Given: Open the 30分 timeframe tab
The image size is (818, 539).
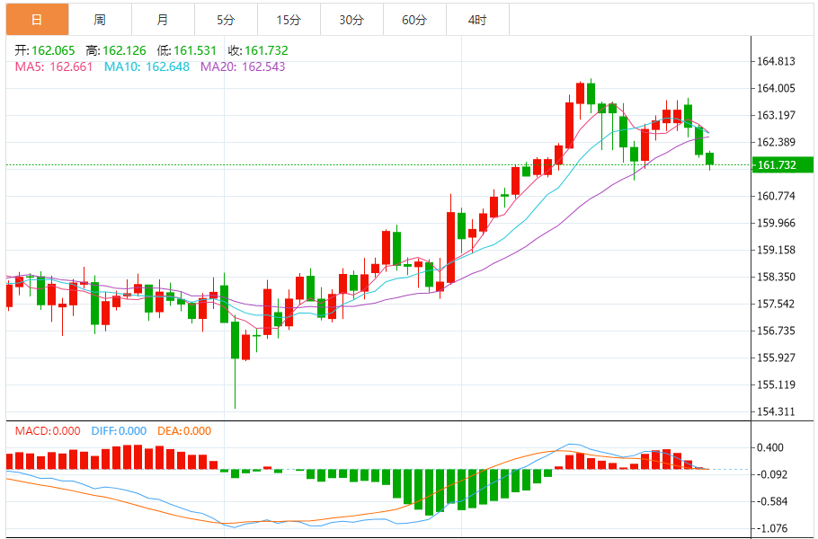Looking at the screenshot, I should point(351,20).
